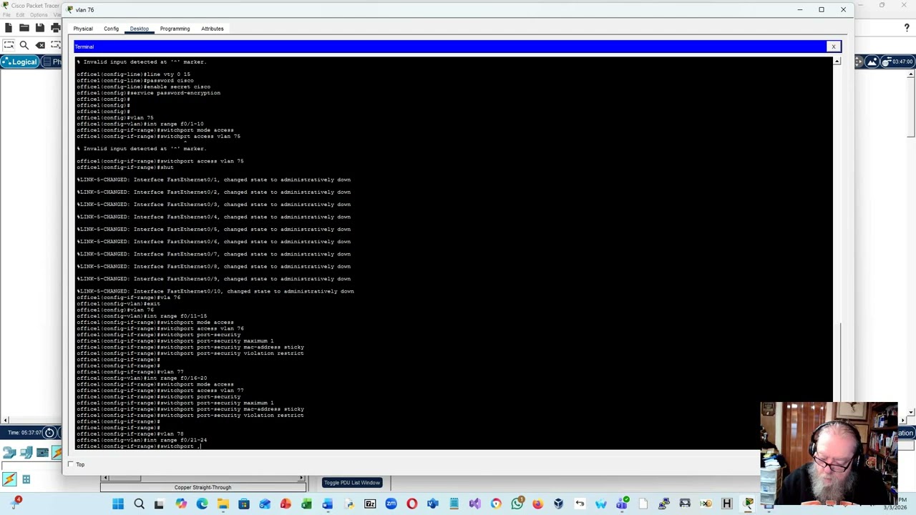
Task: Click the New file icon in Packet Tracer toolbar
Action: (x=8, y=28)
